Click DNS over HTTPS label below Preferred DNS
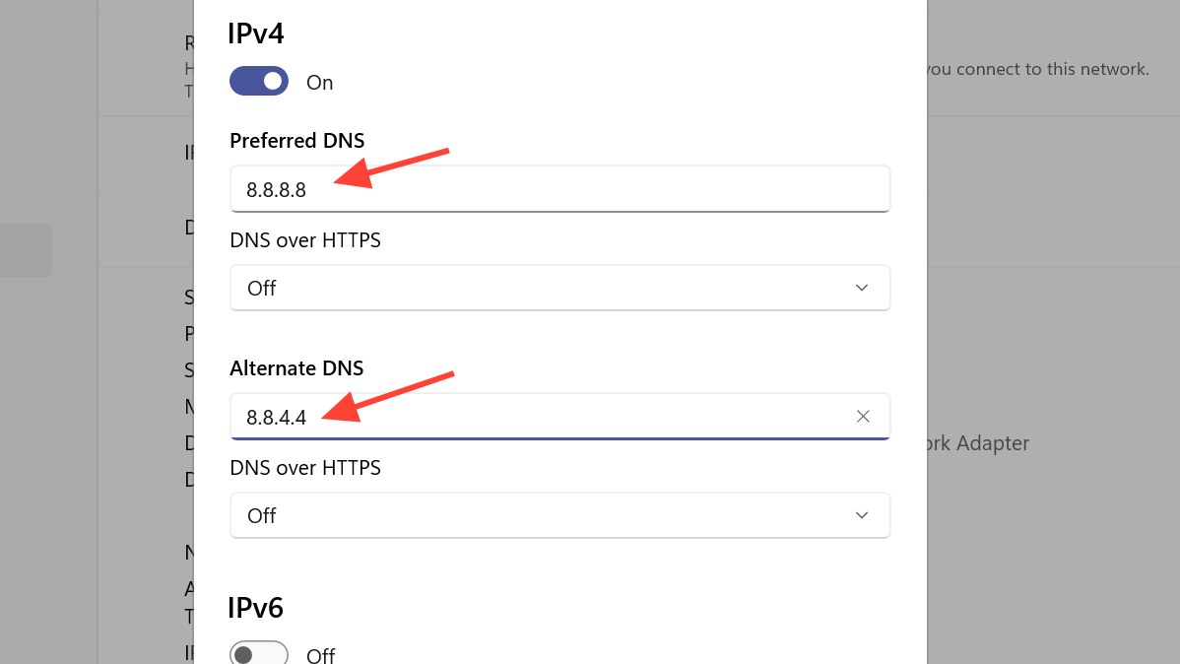The width and height of the screenshot is (1180, 664). (x=305, y=240)
